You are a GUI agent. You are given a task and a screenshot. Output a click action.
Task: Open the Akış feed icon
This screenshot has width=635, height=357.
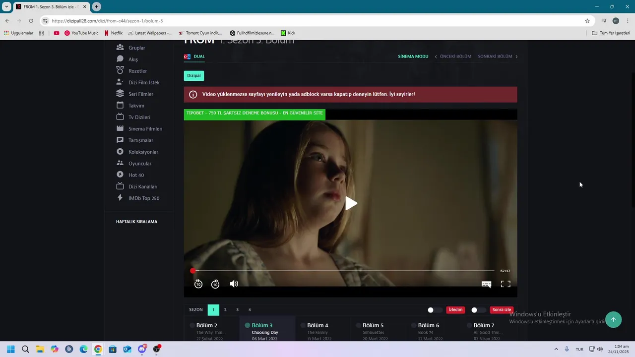[x=120, y=59]
